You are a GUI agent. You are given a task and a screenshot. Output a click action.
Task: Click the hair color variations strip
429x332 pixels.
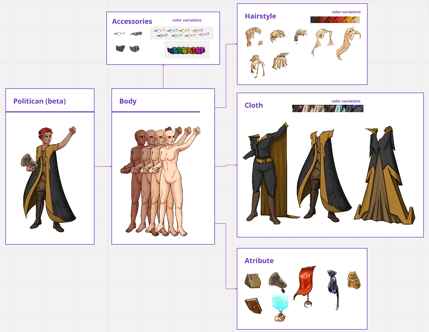335,20
